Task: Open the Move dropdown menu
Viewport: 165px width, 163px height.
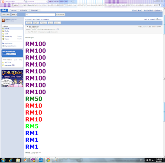Action: [x=57, y=23]
